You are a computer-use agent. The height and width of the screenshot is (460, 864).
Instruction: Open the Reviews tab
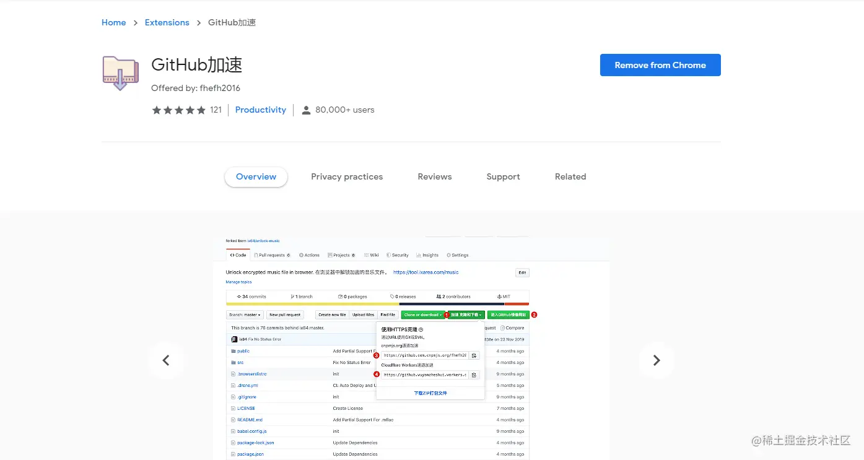(435, 176)
